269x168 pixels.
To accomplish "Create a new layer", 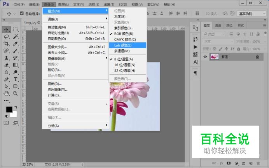I will tap(251, 163).
